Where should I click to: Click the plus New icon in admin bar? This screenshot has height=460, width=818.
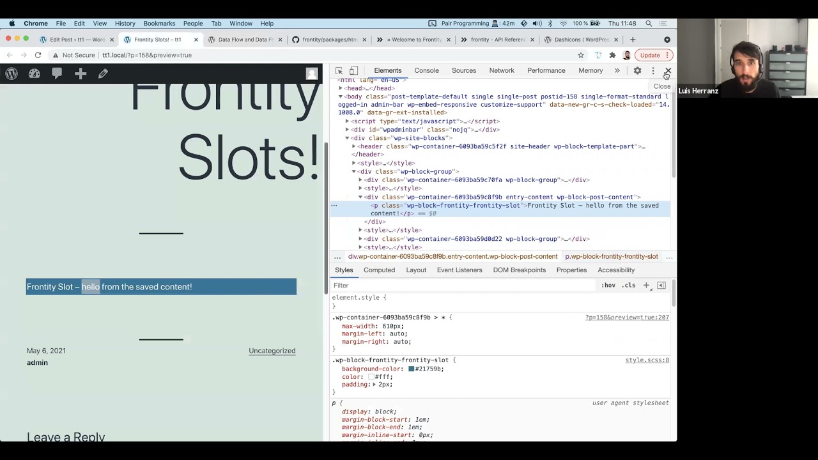pyautogui.click(x=81, y=74)
